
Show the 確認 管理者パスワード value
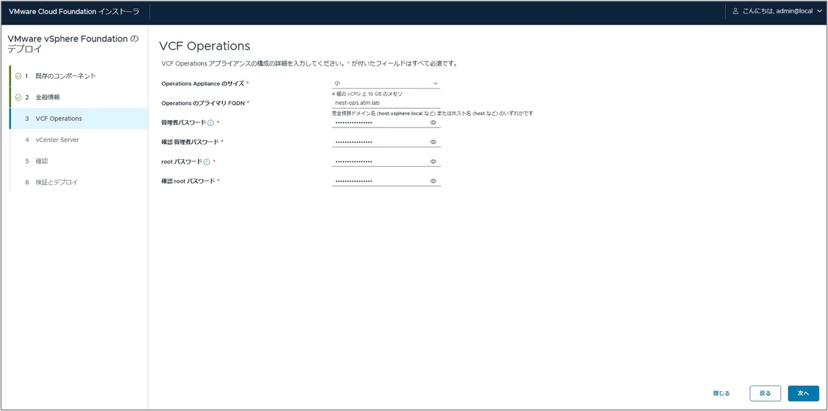(x=433, y=141)
